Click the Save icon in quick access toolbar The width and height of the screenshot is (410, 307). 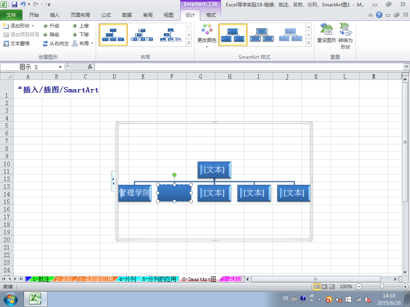pyautogui.click(x=14, y=4)
